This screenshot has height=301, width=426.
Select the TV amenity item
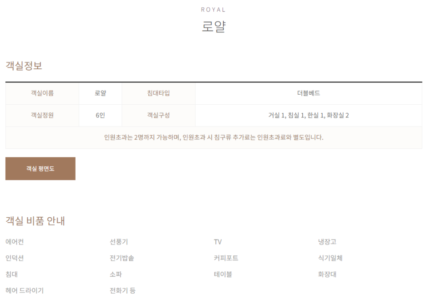[x=218, y=242]
